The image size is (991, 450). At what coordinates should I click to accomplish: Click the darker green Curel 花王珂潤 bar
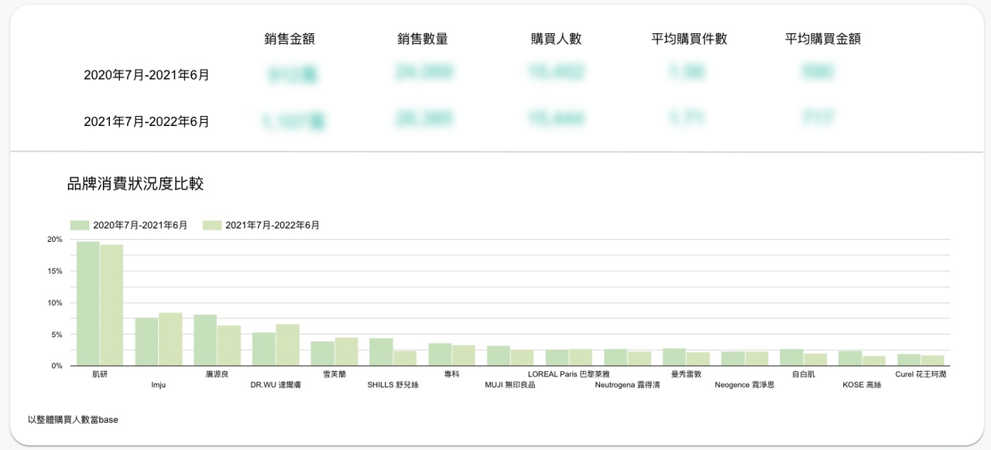tap(909, 360)
